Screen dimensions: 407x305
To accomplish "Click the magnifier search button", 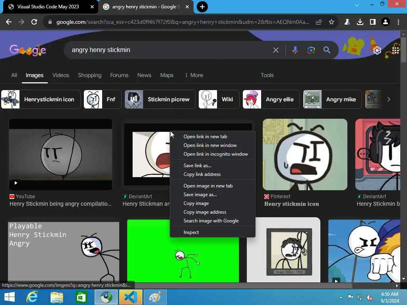I will click(x=327, y=50).
